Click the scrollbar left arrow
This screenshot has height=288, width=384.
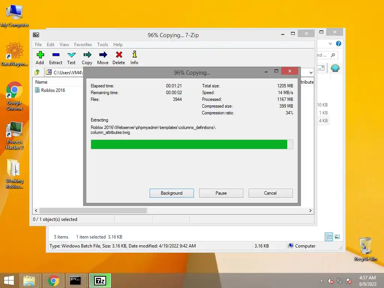[x=36, y=211]
